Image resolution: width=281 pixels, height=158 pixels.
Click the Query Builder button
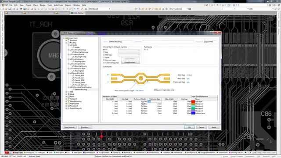[x=130, y=62]
